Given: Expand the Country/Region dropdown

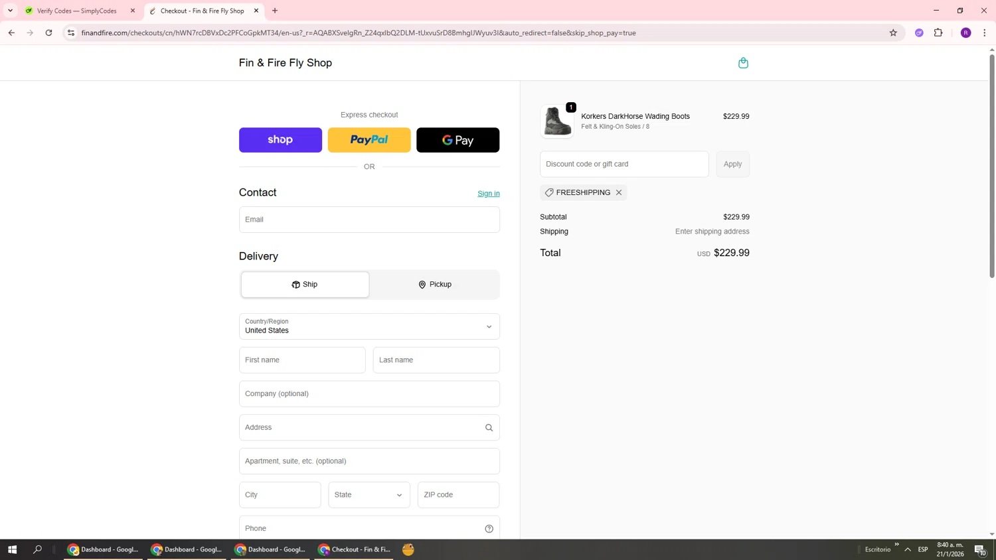Looking at the screenshot, I should pos(369,326).
